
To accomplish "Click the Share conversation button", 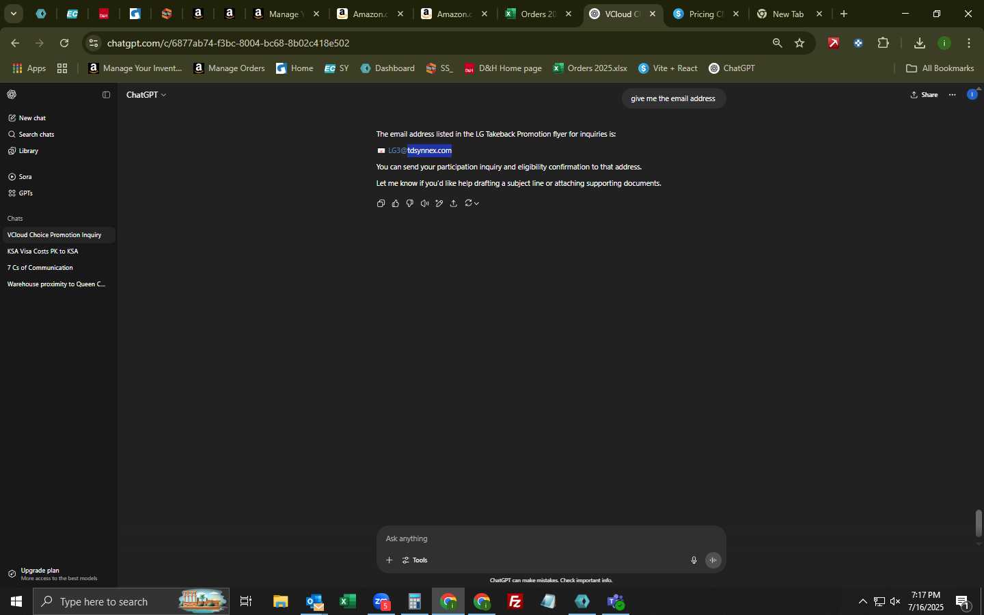I will pos(925,95).
